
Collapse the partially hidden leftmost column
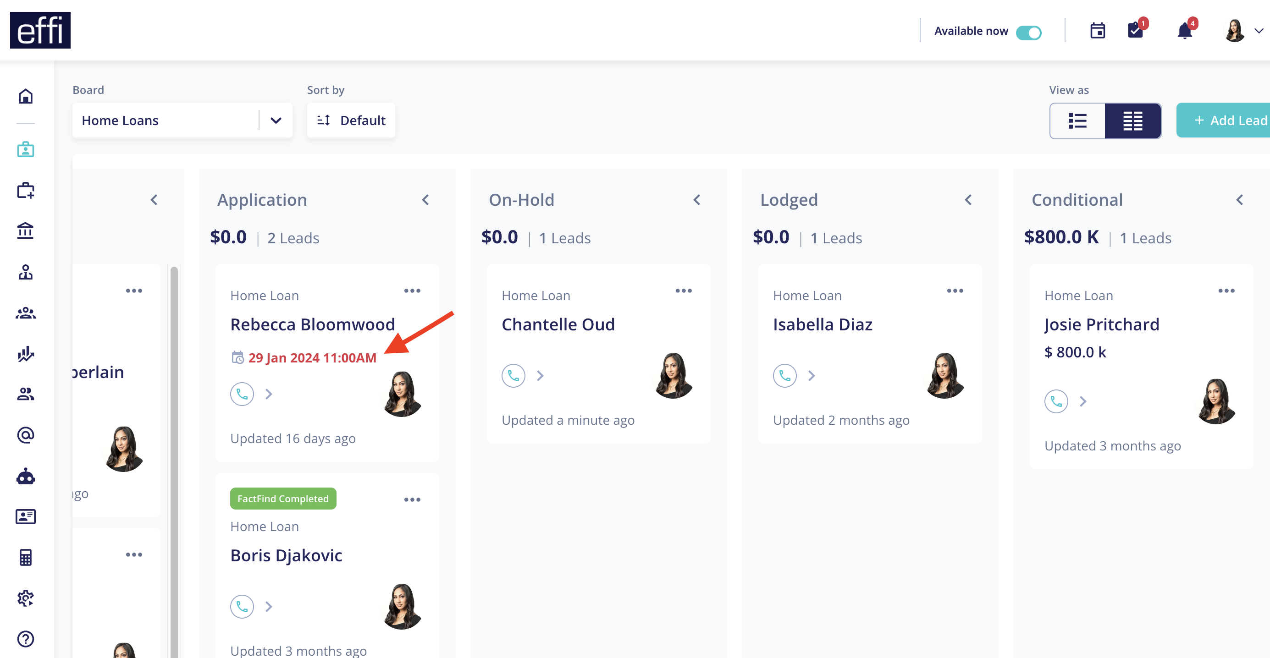click(154, 200)
